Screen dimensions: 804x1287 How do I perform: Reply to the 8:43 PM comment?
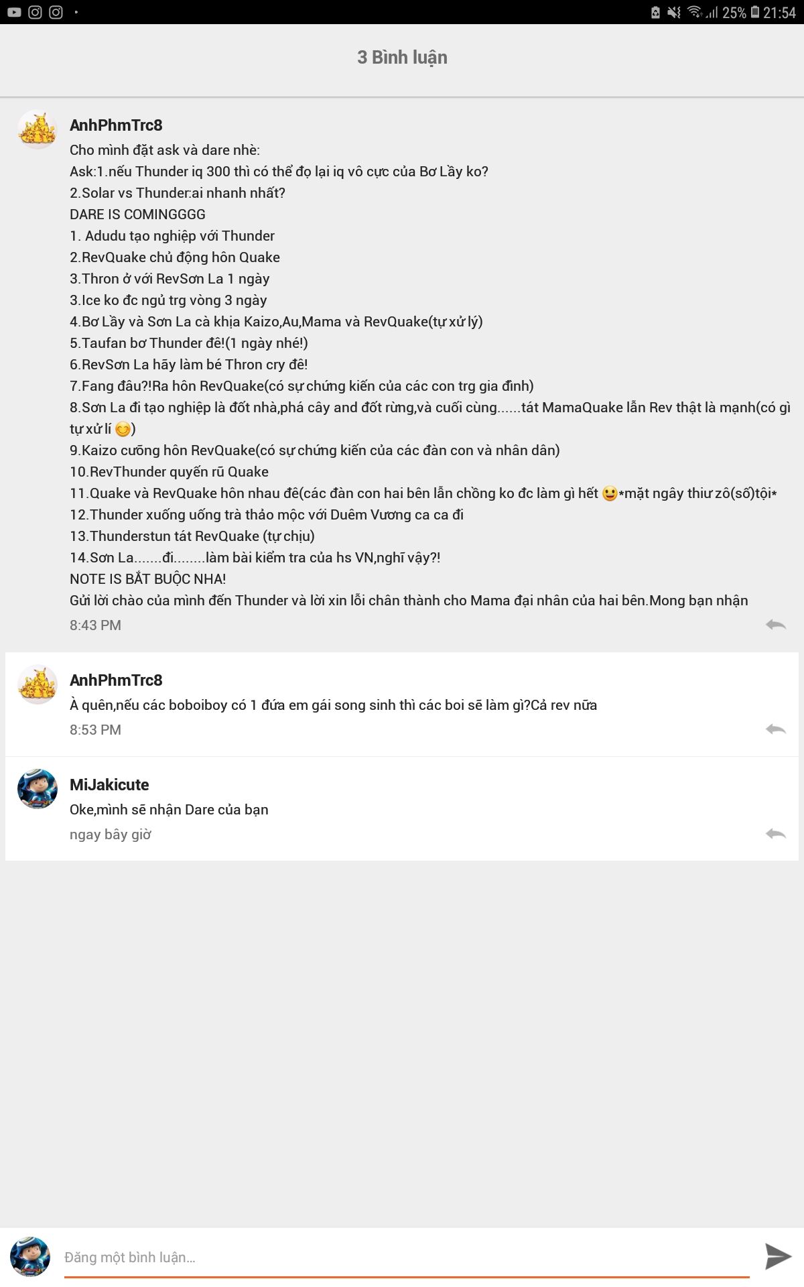775,625
